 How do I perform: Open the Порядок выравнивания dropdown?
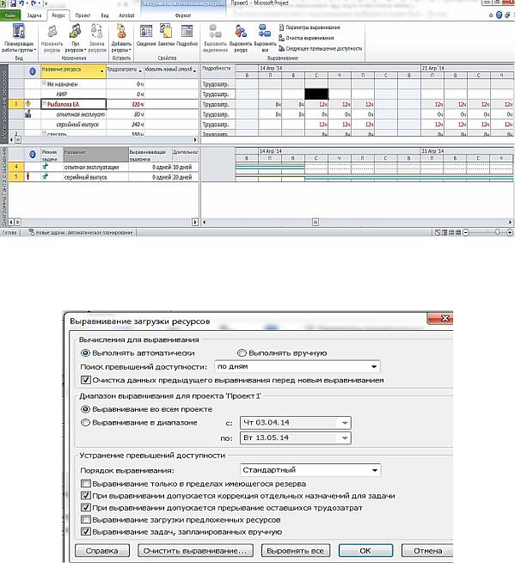pyautogui.click(x=375, y=470)
